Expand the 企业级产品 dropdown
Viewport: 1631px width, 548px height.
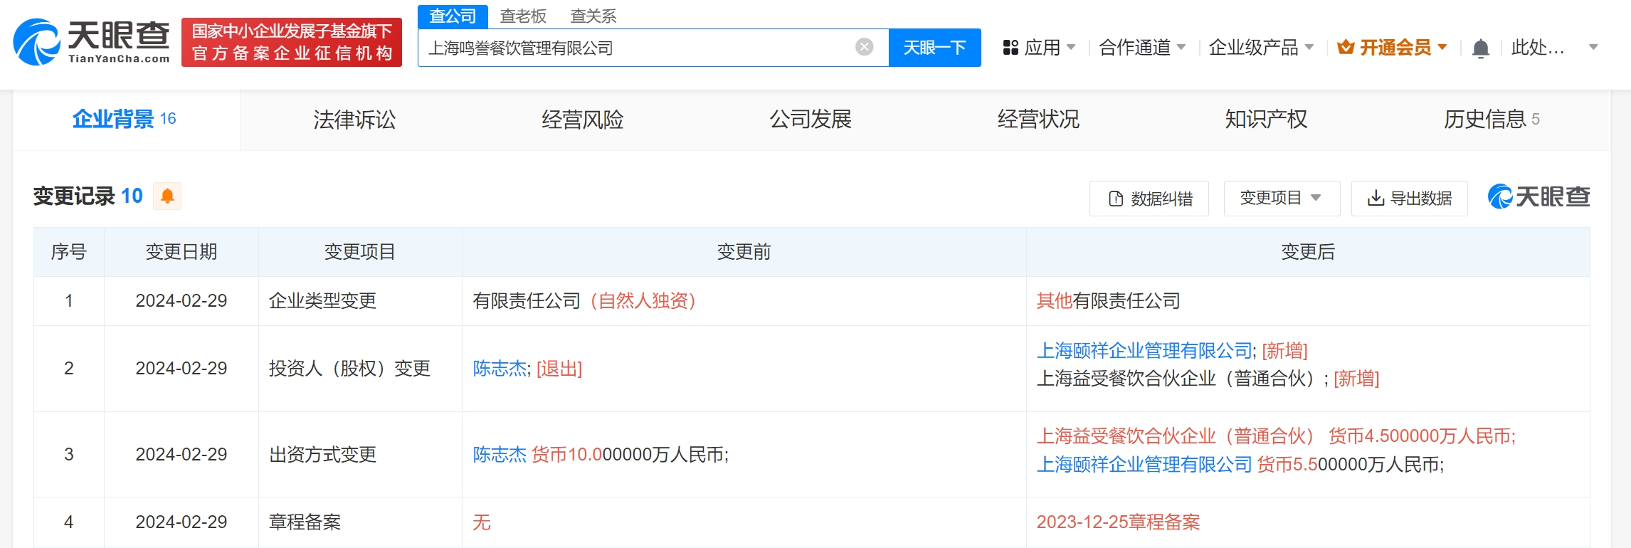coord(1261,48)
